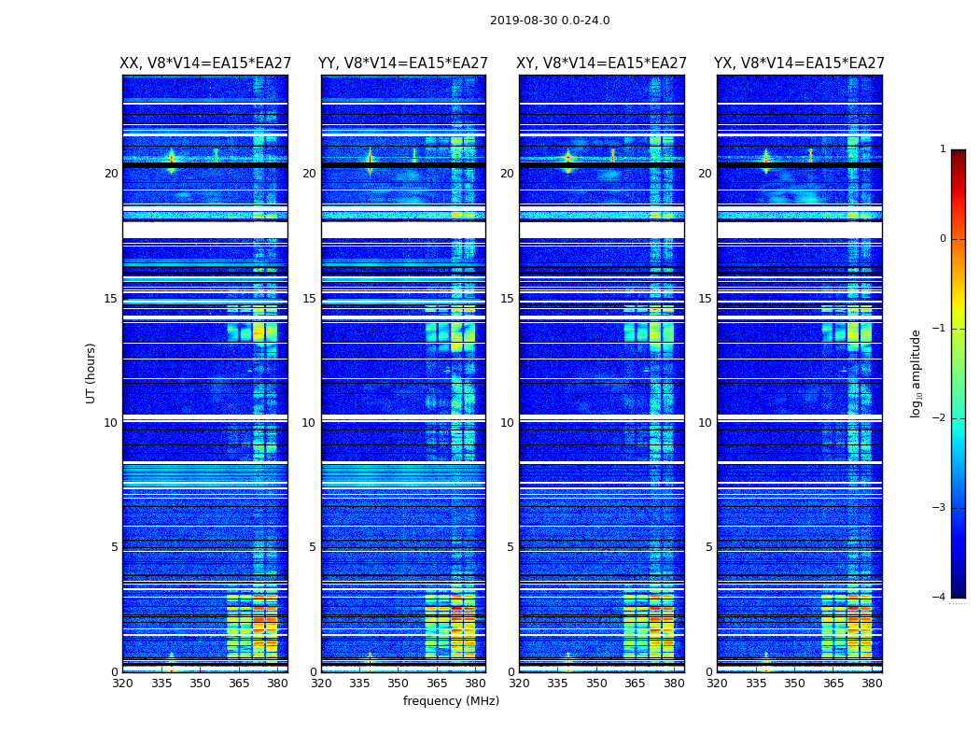Click the '350' frequency tick under XX panel
This screenshot has height=747, width=980.
point(200,684)
